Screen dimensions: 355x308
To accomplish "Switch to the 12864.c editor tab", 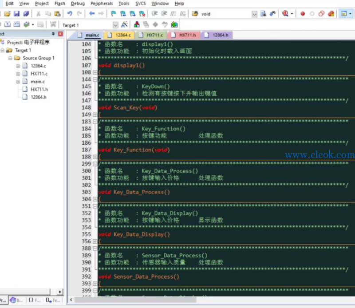I will click(119, 35).
